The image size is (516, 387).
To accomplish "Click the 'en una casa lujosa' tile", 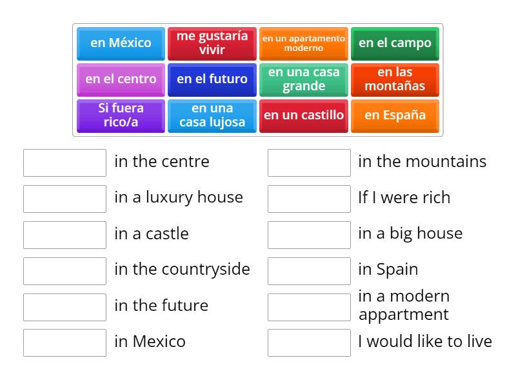I will pyautogui.click(x=212, y=115).
